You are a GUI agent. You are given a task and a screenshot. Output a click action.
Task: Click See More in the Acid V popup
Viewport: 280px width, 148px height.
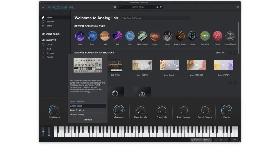tap(88, 120)
